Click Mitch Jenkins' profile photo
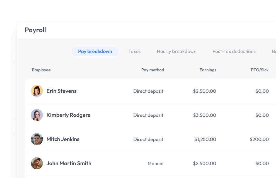 click(x=37, y=139)
